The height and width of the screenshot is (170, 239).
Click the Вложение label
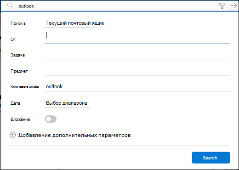tap(20, 119)
